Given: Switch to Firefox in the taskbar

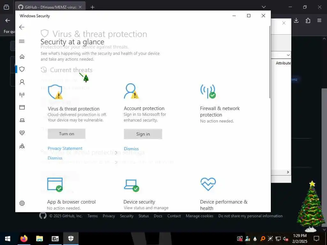Looking at the screenshot, I should (x=24, y=239).
